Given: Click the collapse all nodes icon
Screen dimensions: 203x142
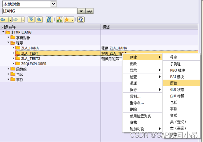Looking at the screenshot, I should click(x=39, y=19).
